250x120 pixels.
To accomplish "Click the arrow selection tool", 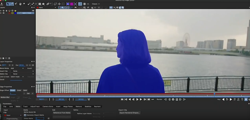I will [8, 4].
